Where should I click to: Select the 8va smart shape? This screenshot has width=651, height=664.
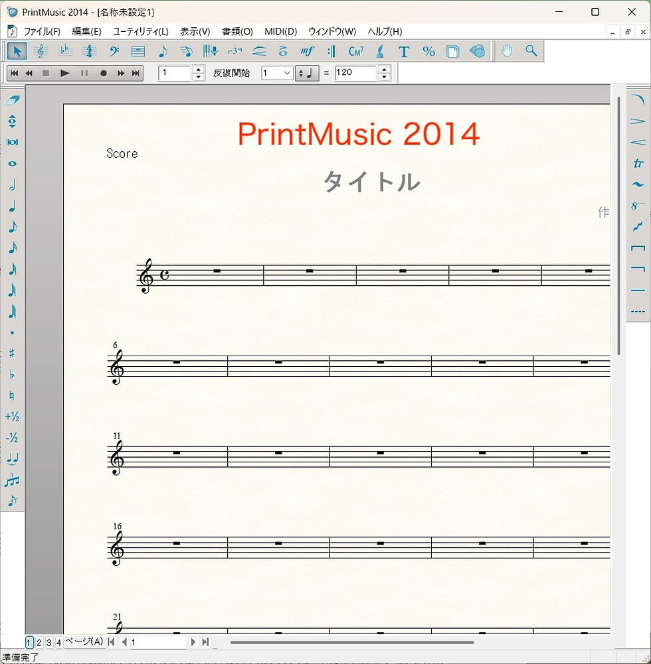pos(638,206)
